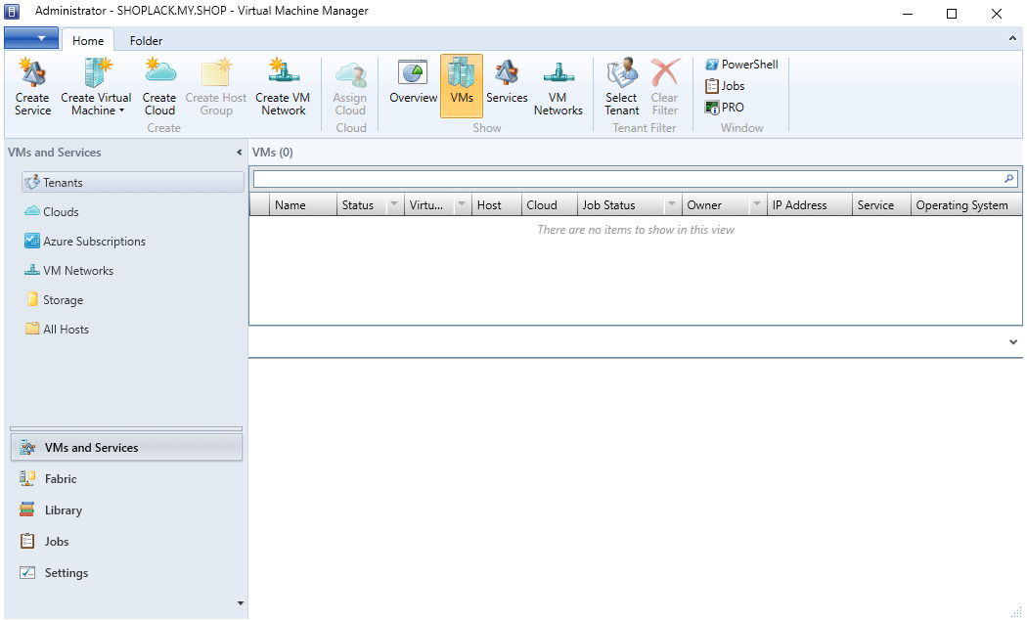Select Clouds in the navigation tree

[x=51, y=211]
